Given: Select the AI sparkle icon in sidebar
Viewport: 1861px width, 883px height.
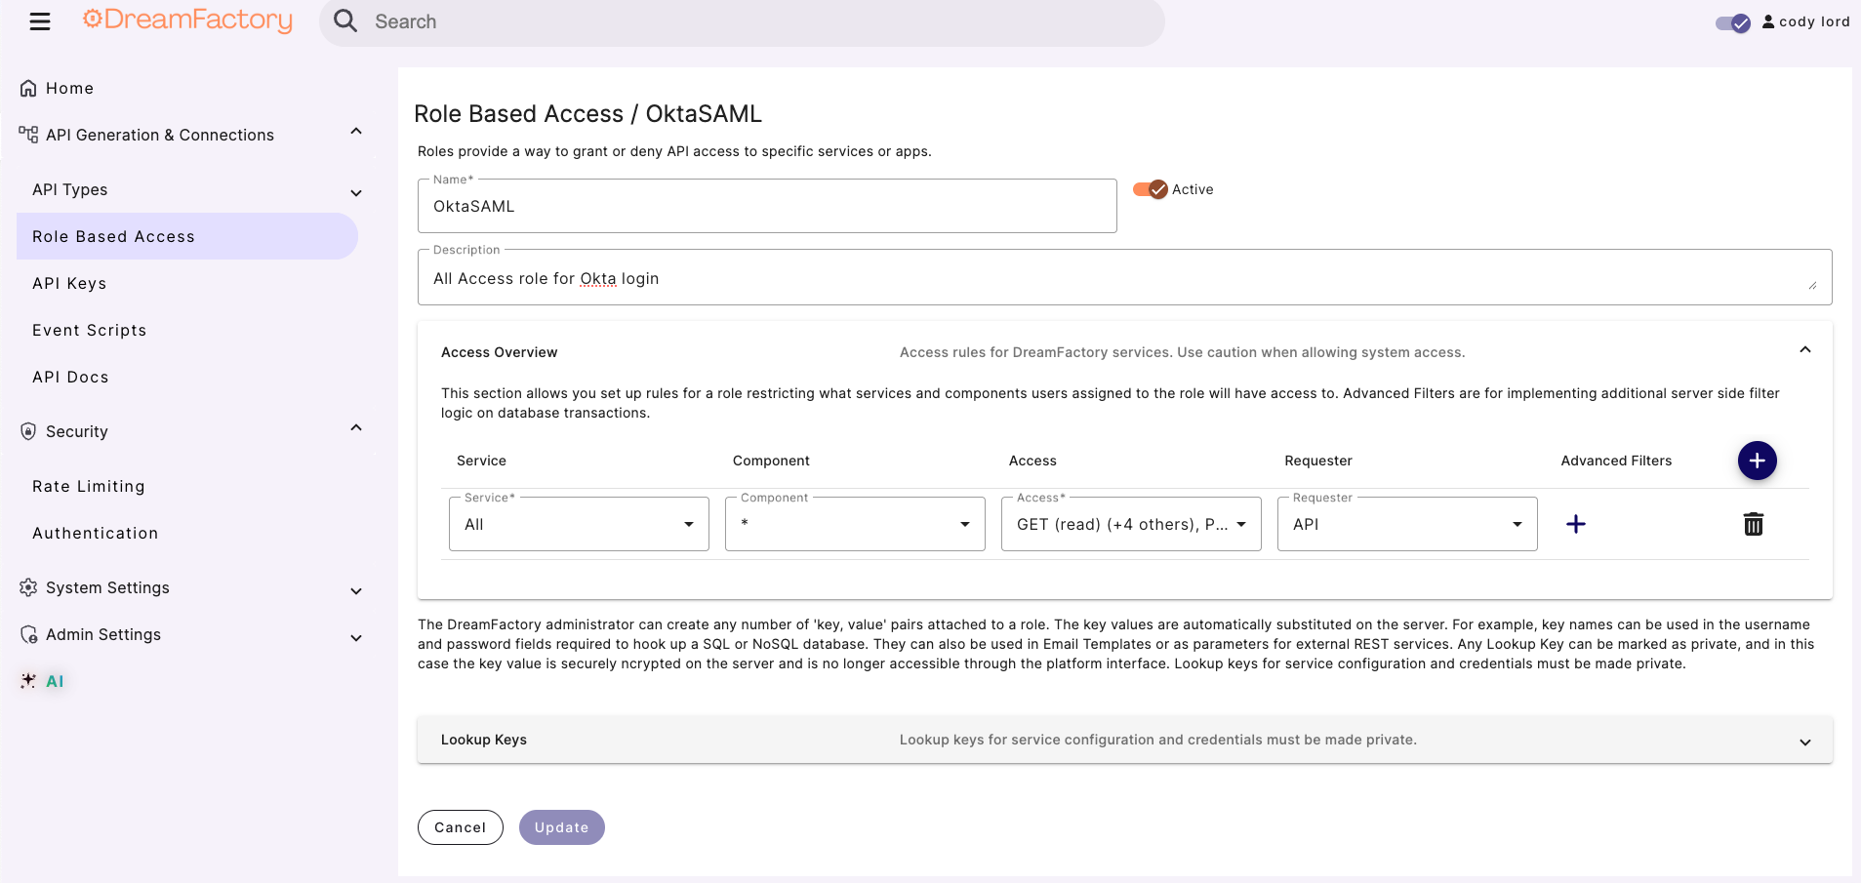Looking at the screenshot, I should pyautogui.click(x=27, y=680).
